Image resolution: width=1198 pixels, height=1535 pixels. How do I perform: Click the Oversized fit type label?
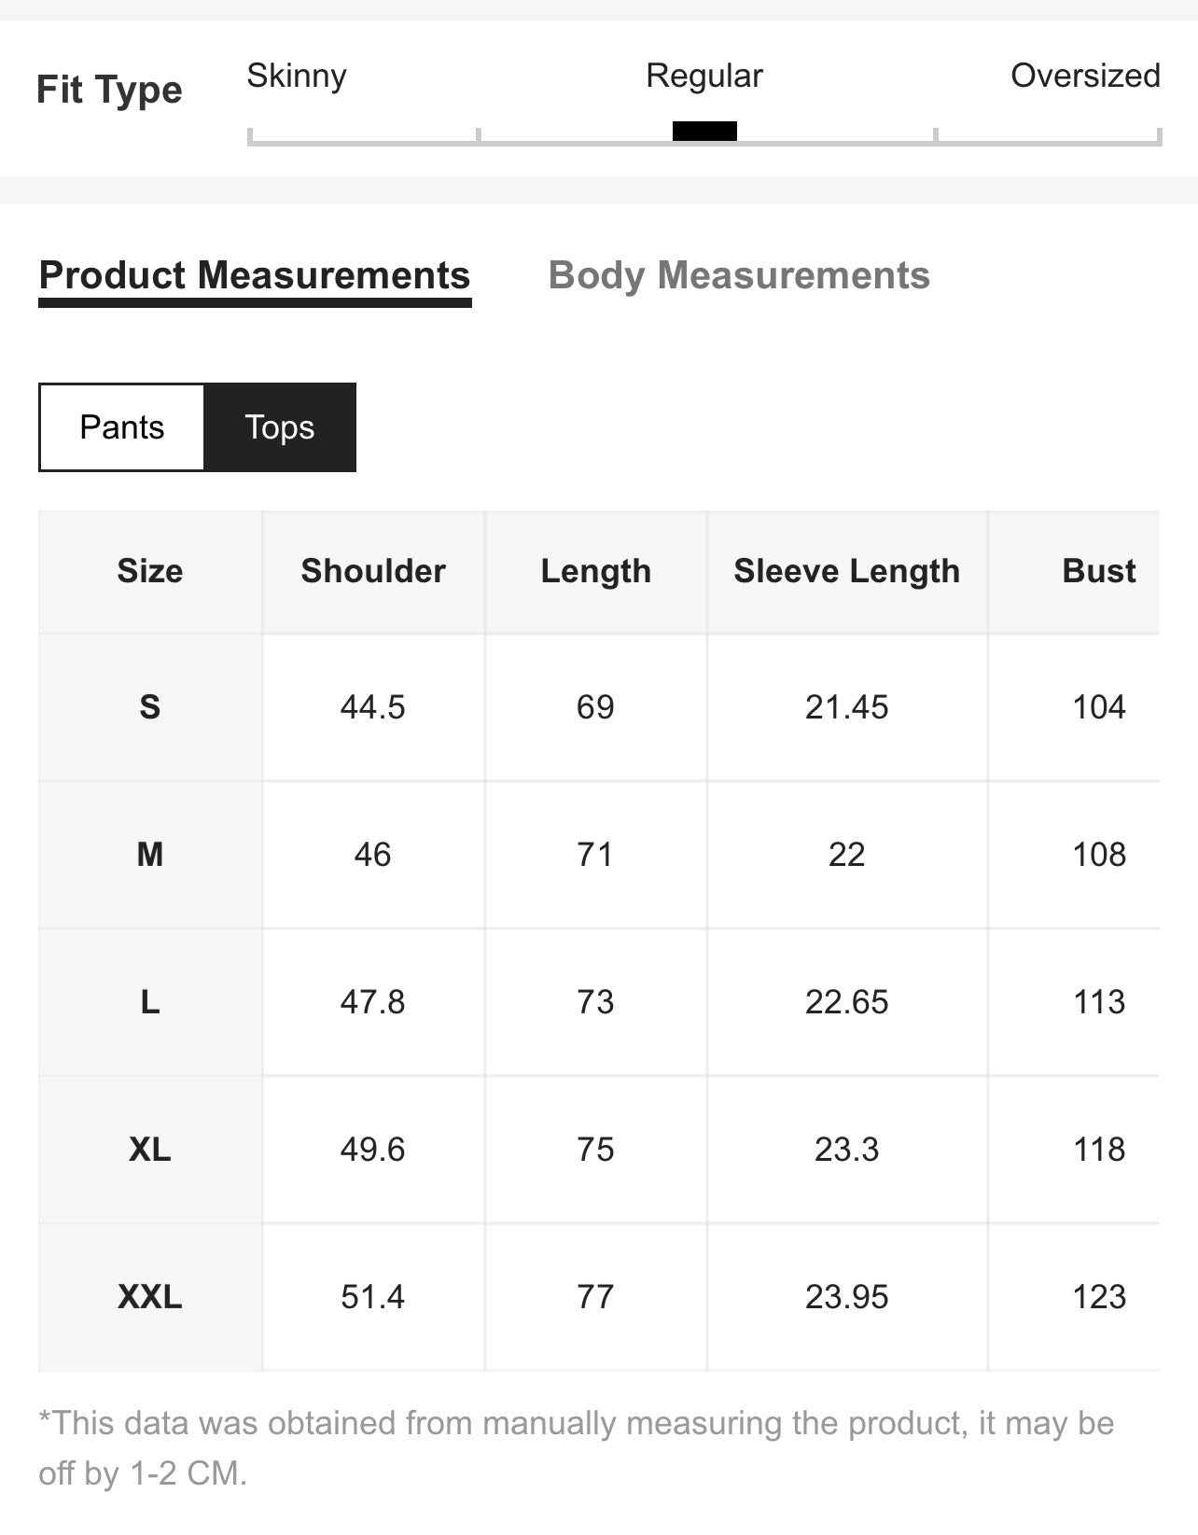pyautogui.click(x=1085, y=76)
